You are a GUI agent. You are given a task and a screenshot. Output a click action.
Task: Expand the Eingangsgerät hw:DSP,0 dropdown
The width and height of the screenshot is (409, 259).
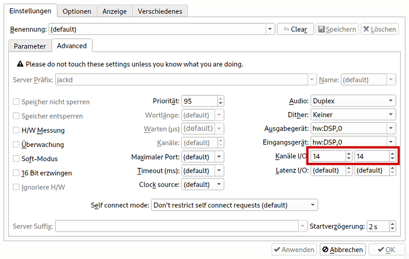pyautogui.click(x=353, y=142)
